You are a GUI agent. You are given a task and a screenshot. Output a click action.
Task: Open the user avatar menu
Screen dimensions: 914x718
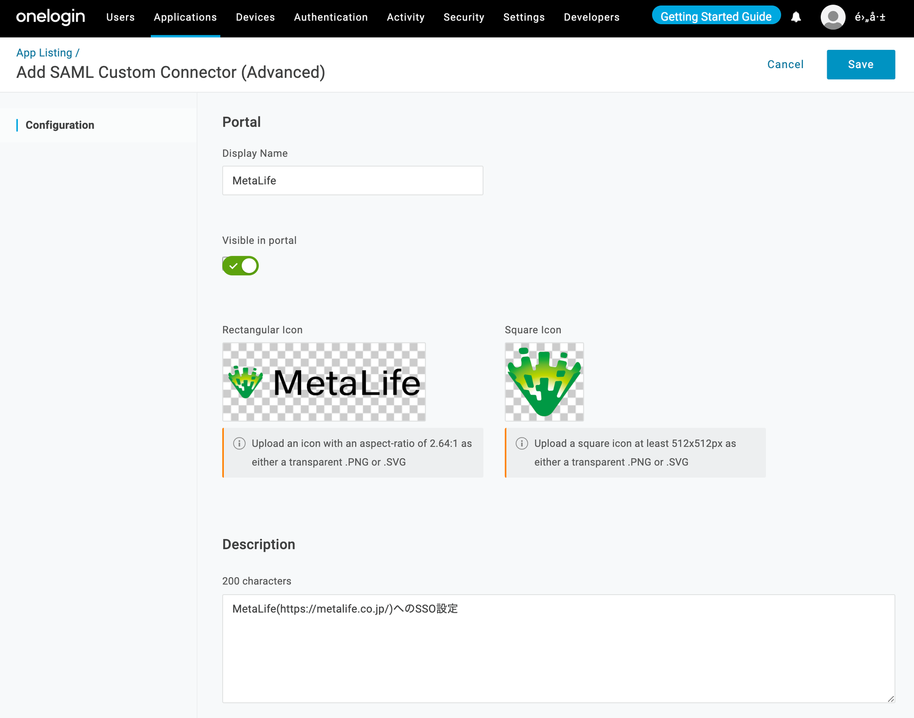point(833,17)
